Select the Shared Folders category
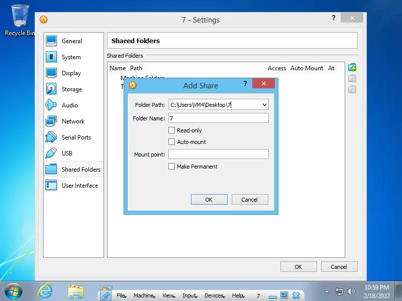Screen dimensions: 402x301 point(73,169)
